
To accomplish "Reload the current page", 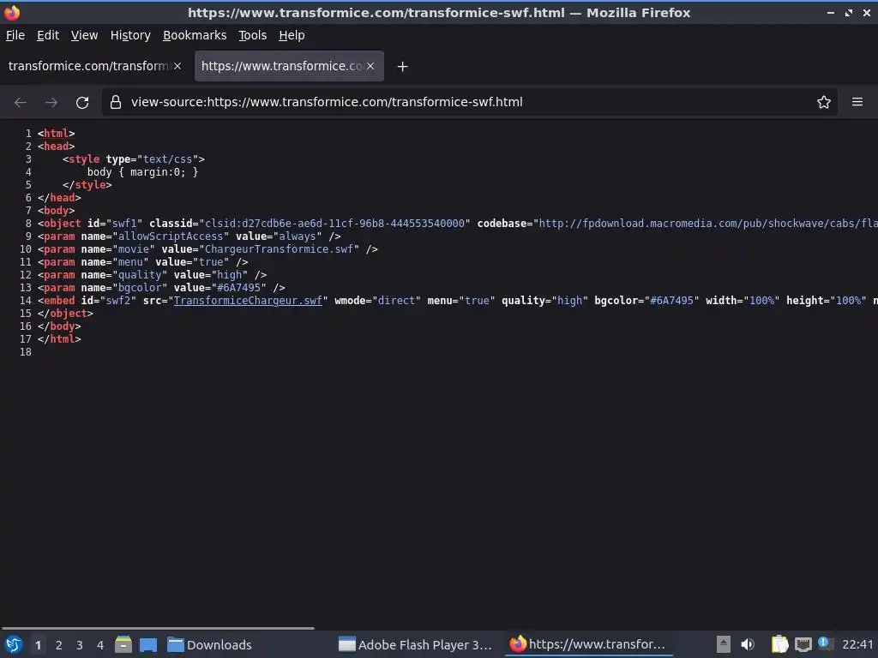I will tap(82, 103).
